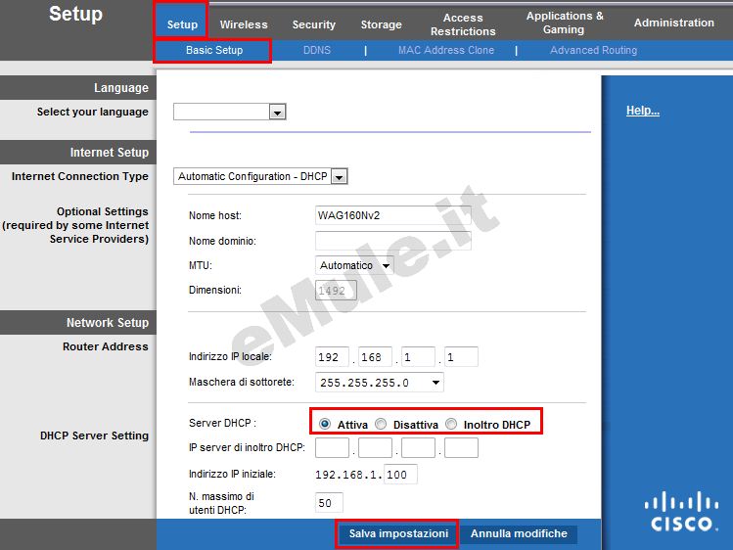Click the first octet 192 of local IP

pyautogui.click(x=332, y=357)
